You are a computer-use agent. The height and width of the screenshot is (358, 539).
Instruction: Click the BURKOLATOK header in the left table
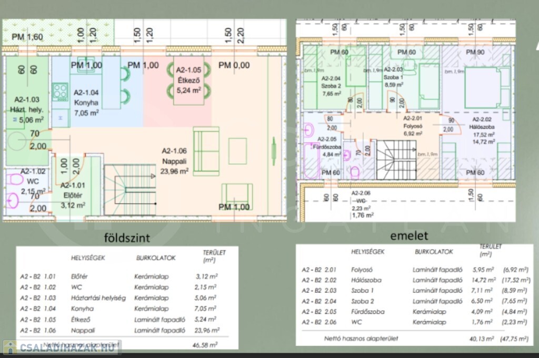(x=156, y=258)
